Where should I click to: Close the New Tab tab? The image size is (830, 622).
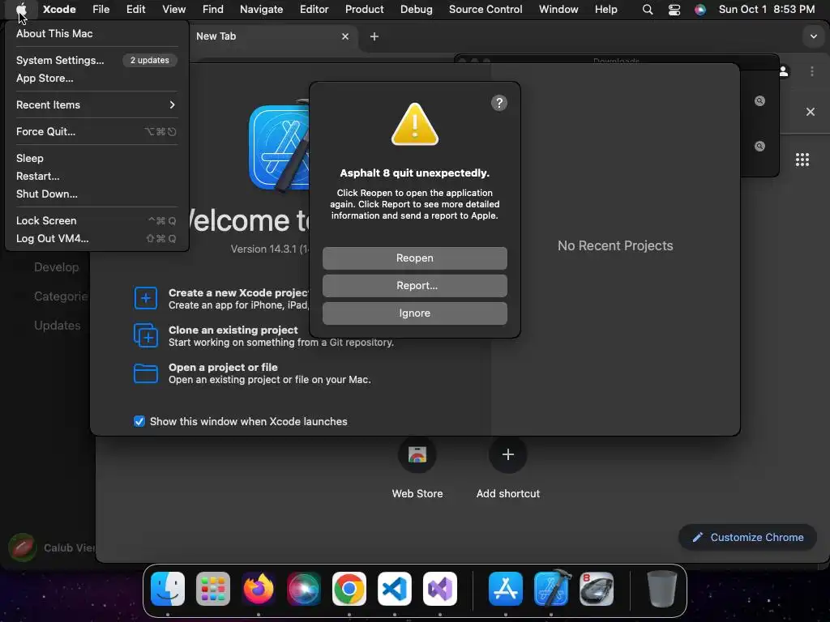click(345, 36)
